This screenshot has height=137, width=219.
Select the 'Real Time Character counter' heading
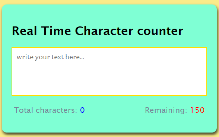point(98,31)
